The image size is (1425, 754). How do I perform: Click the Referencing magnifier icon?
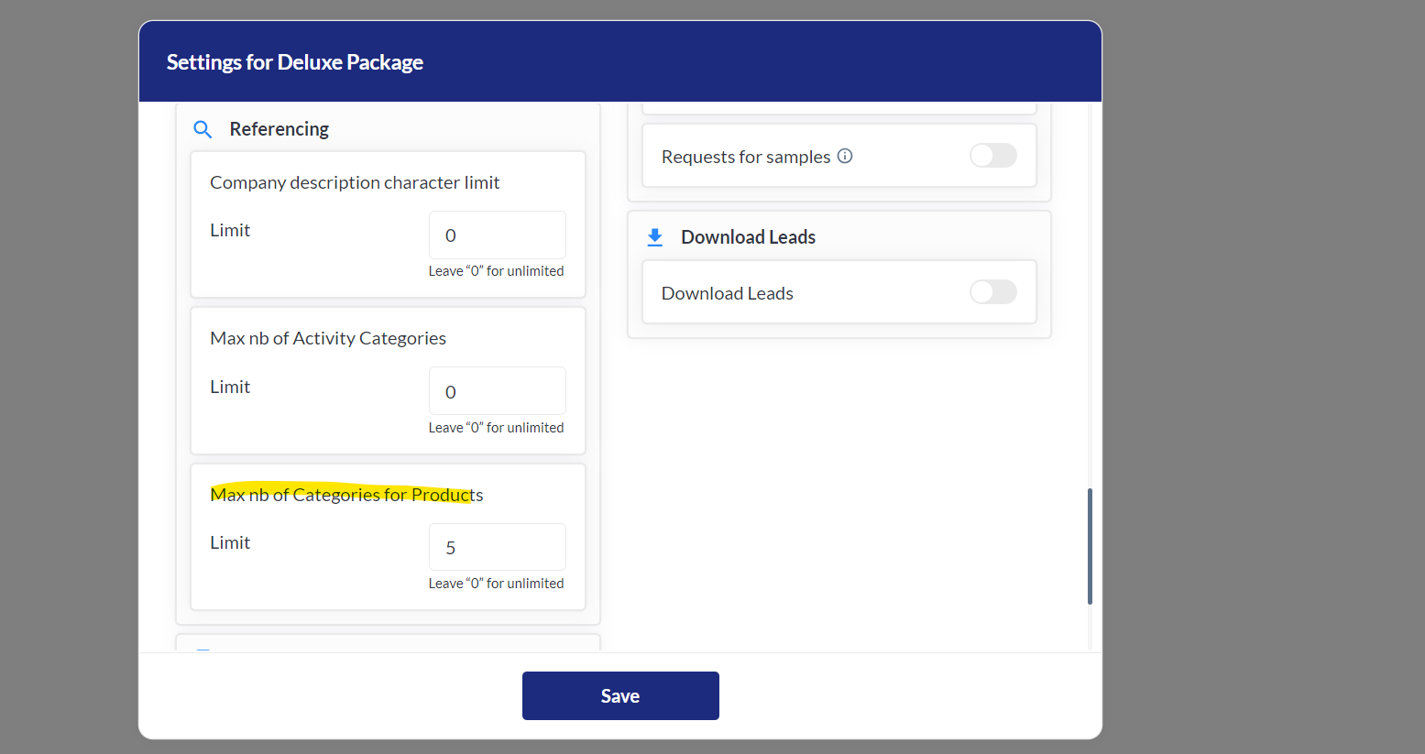pyautogui.click(x=203, y=129)
